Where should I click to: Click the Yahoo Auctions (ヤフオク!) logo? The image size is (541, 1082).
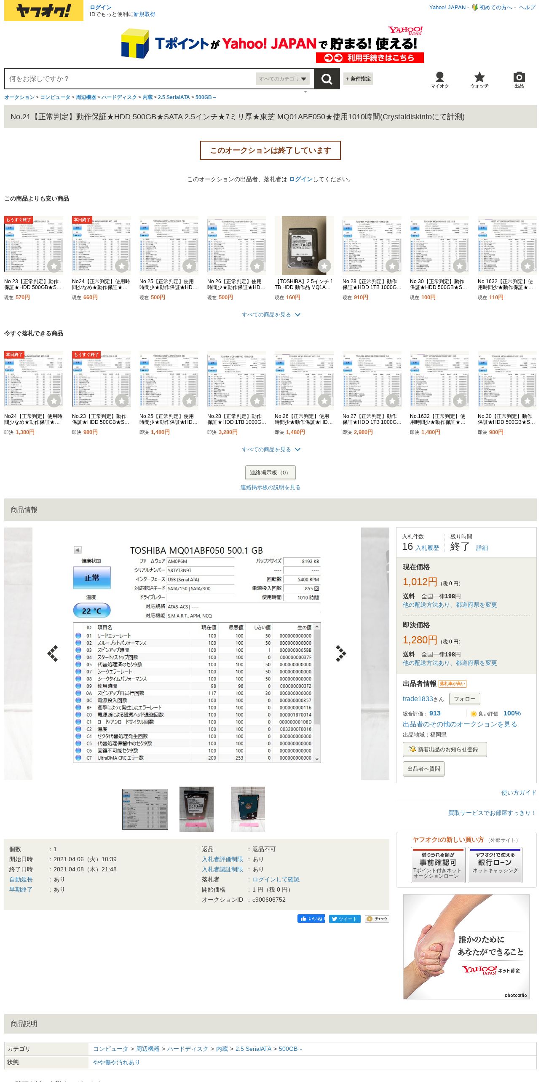pyautogui.click(x=44, y=11)
